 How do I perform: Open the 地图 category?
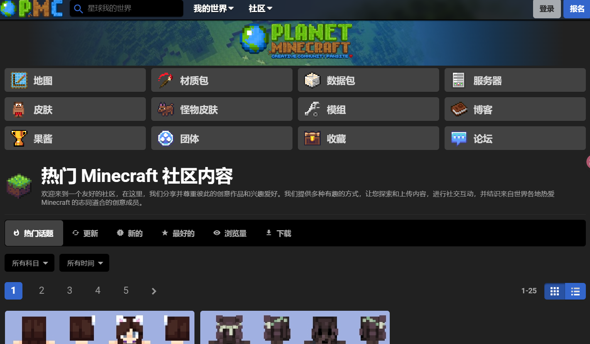coord(75,80)
